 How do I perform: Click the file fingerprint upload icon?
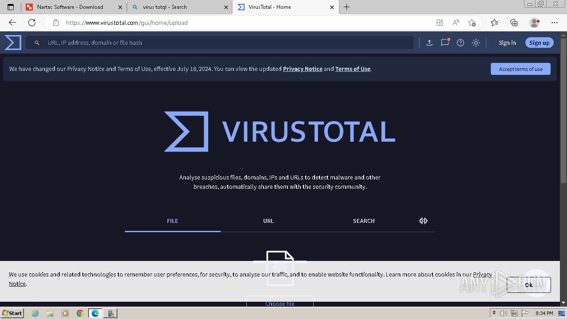coord(280,268)
